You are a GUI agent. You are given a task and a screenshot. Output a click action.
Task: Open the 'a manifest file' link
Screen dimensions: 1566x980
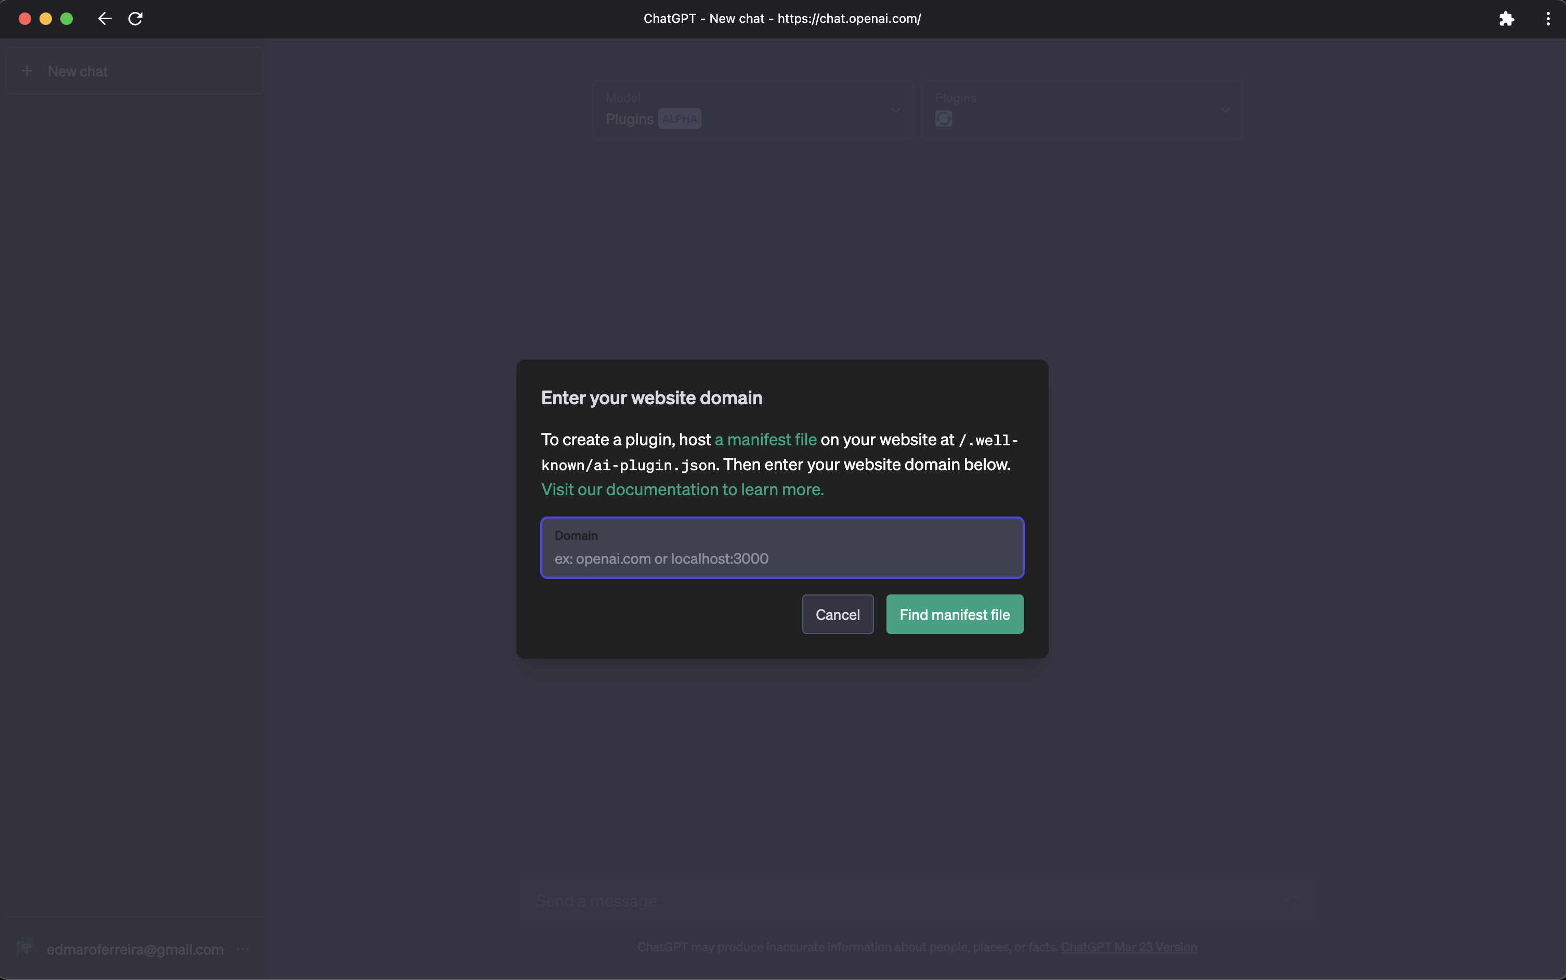pos(765,440)
